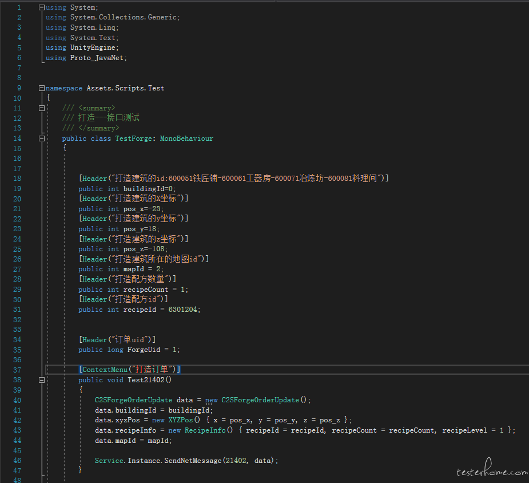
Task: Click 'Proto_JavaNet' in the usings
Action: (x=97, y=58)
